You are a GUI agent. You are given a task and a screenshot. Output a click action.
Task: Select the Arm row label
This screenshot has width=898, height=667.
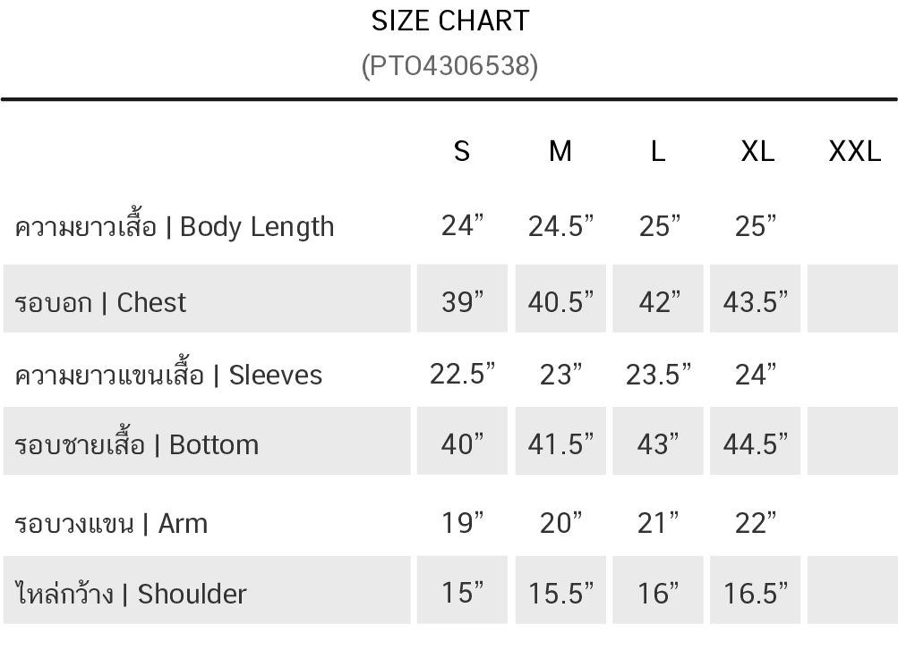[111, 522]
